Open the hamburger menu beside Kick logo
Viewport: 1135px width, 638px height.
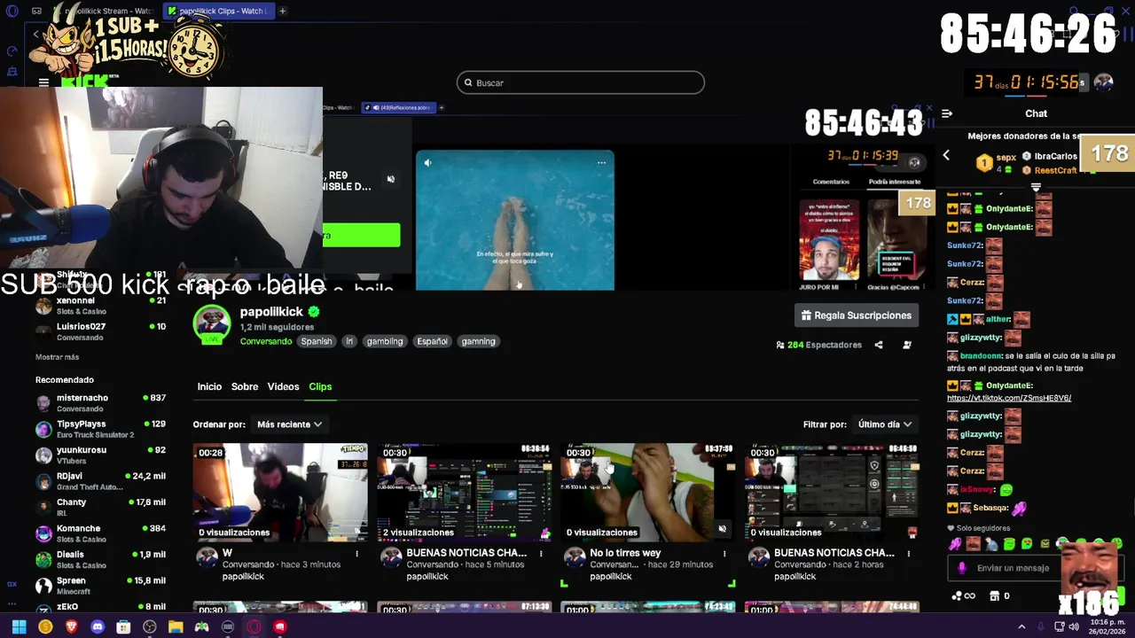click(x=43, y=82)
